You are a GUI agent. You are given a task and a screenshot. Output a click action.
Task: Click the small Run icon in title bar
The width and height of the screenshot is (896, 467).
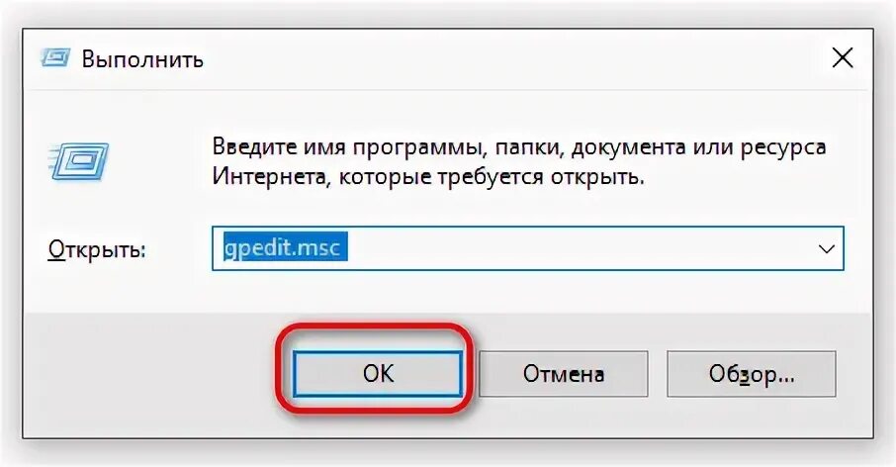[x=55, y=58]
